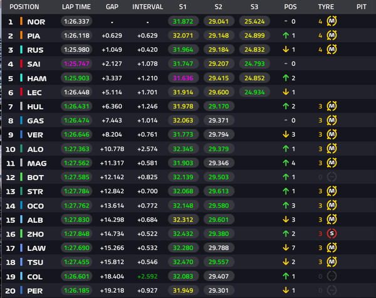Click ZHO's red soft tyre icon
The width and height of the screenshot is (376, 298).
[332, 233]
